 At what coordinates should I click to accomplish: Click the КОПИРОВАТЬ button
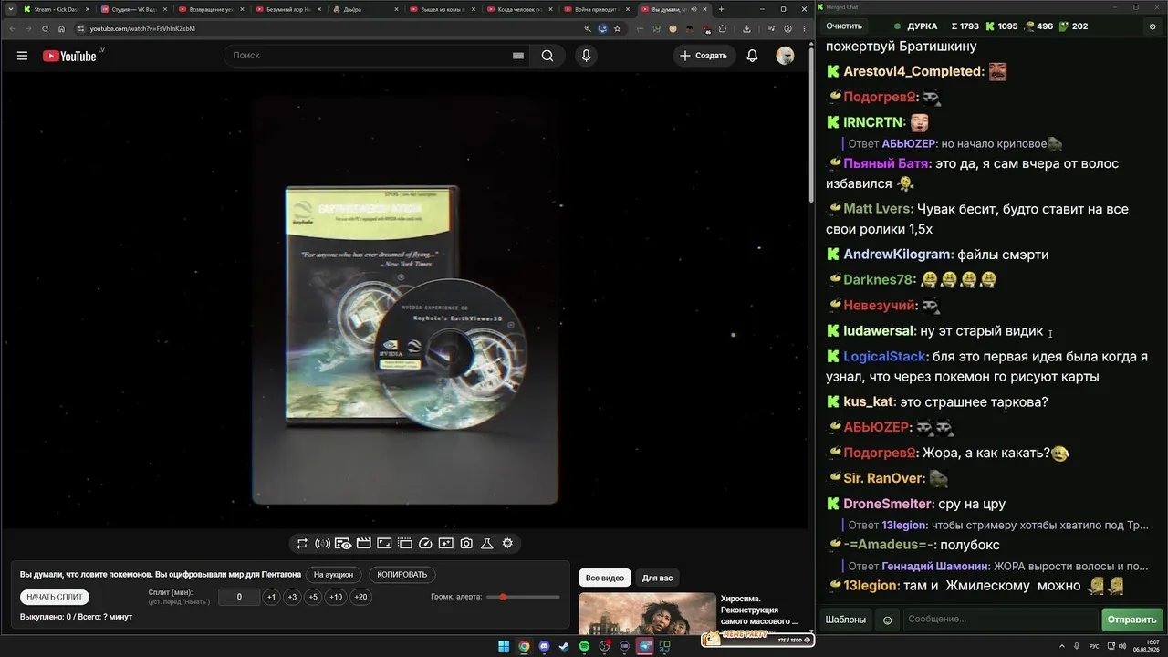(402, 575)
